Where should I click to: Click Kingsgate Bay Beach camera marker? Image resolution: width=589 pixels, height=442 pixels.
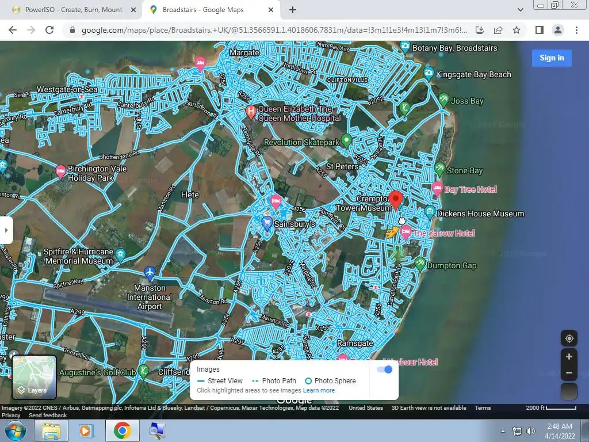(429, 73)
